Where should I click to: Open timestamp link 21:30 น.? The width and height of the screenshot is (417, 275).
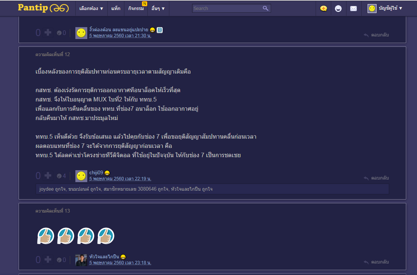[120, 36]
